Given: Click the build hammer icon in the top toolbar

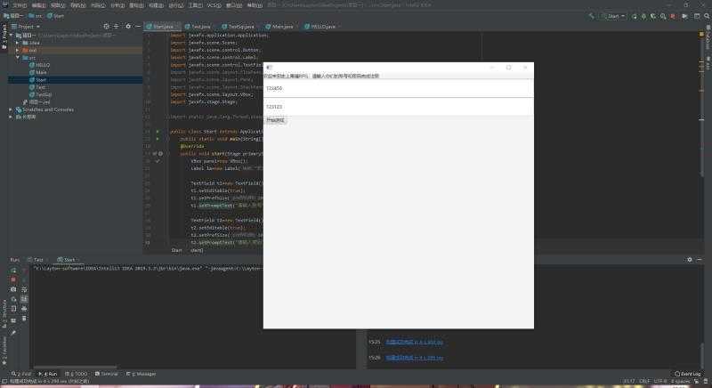Looking at the screenshot, I should click(x=591, y=16).
